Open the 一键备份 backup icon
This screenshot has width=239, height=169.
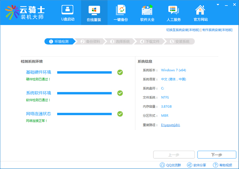(x=121, y=10)
